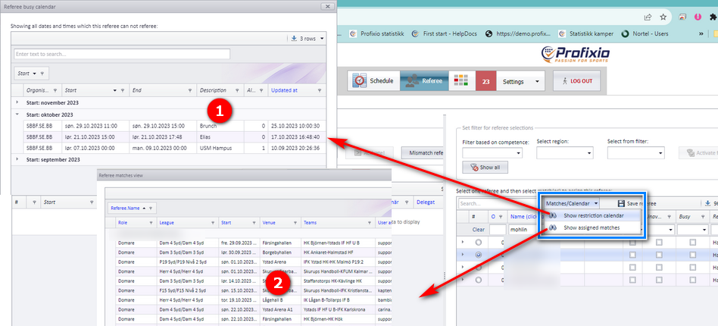Open the Profixio statistikk bookmark
The width and height of the screenshot is (718, 326).
pos(377,33)
